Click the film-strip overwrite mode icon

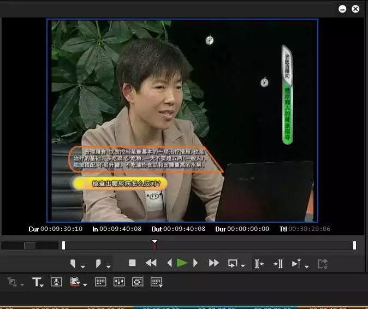tap(75, 282)
